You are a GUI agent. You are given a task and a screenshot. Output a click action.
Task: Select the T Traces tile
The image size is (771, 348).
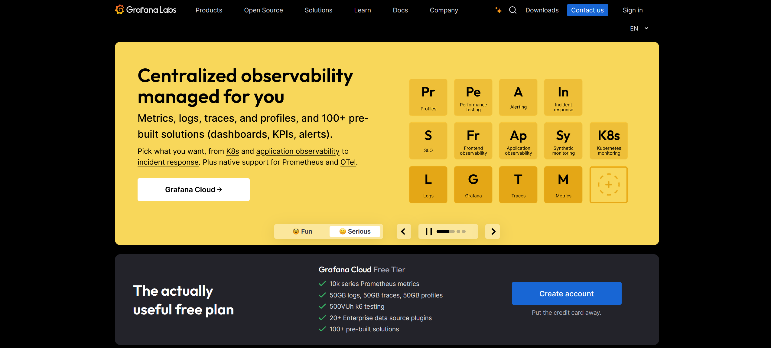pyautogui.click(x=518, y=185)
